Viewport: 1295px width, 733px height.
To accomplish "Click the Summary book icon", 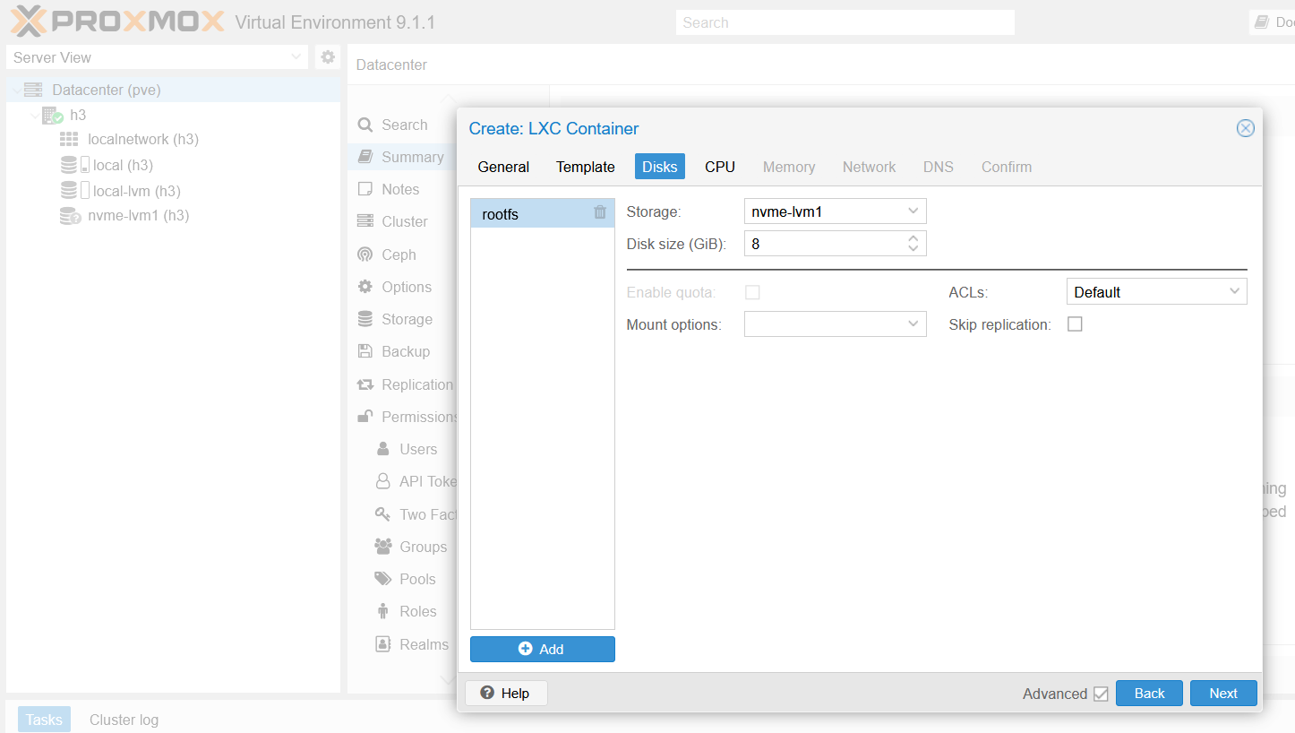I will click(x=364, y=157).
